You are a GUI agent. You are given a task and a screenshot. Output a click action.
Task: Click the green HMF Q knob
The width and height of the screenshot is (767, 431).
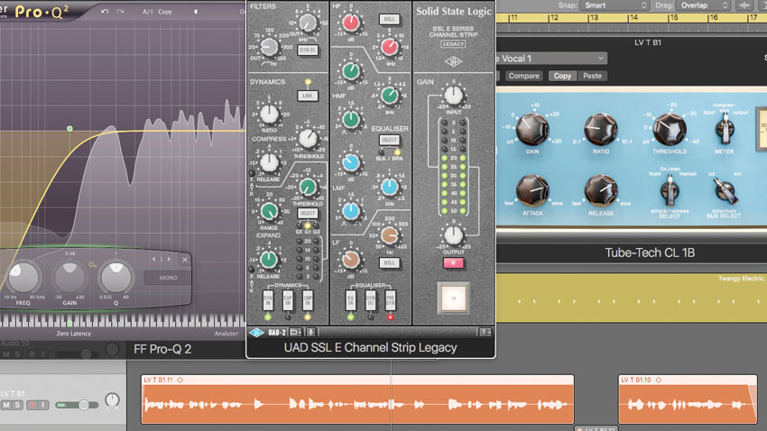click(351, 119)
